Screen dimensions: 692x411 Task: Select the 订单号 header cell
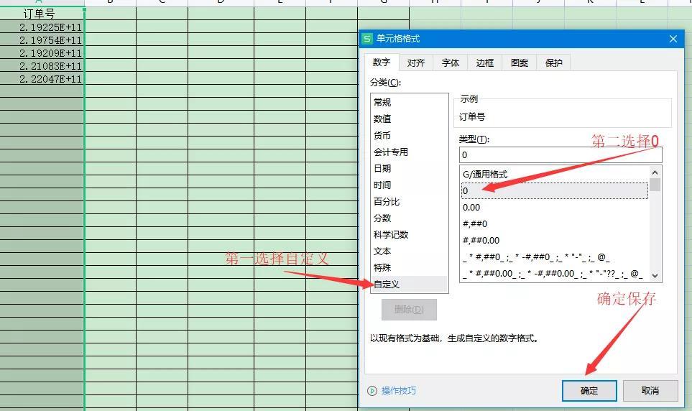[x=42, y=14]
